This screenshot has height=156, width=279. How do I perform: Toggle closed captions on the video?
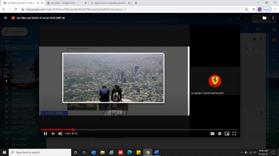[x=212, y=133]
